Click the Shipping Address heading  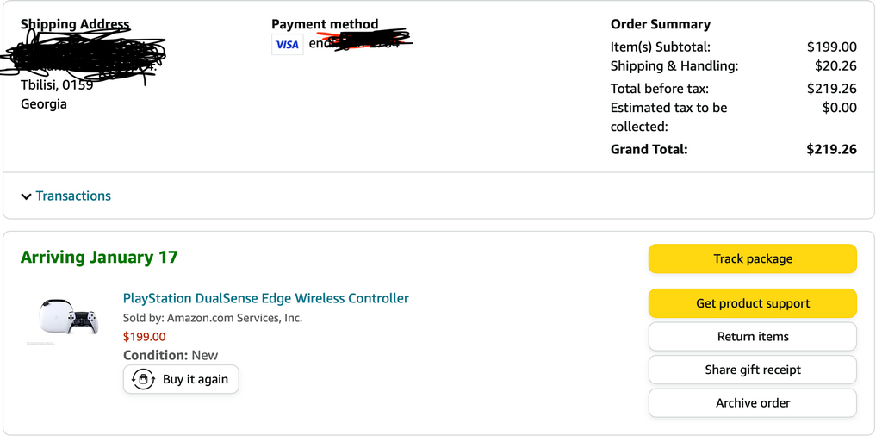[75, 24]
